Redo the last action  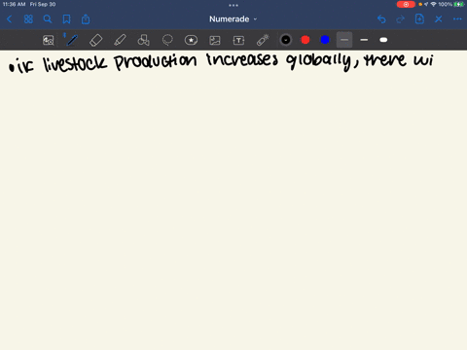coord(401,19)
